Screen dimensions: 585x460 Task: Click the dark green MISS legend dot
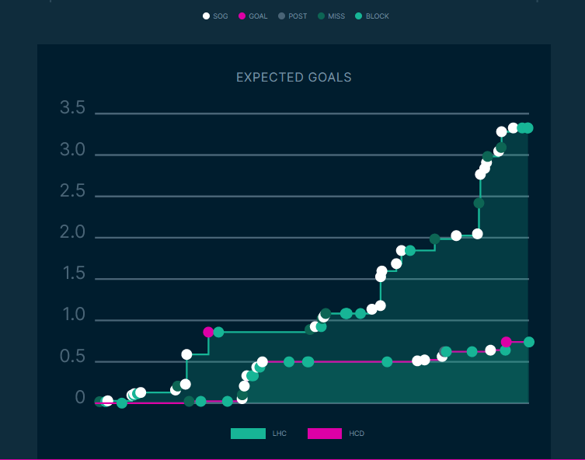(322, 16)
